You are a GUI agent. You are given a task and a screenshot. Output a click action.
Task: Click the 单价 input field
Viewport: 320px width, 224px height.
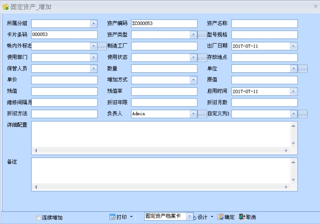(64, 80)
